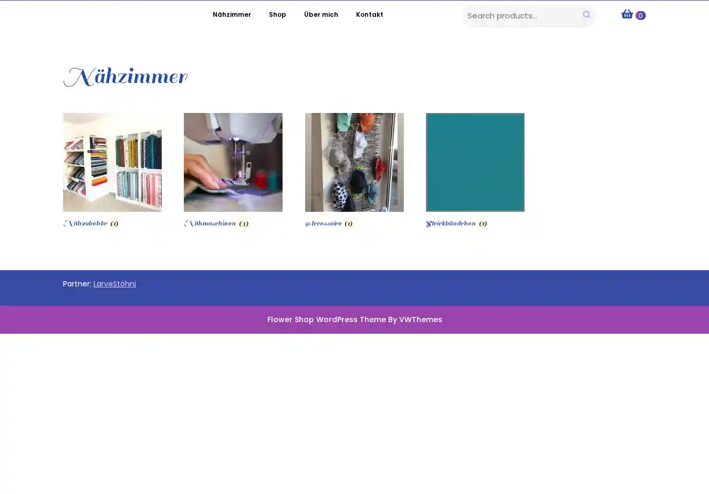
Task: Focus the Search products input field
Action: click(x=520, y=16)
